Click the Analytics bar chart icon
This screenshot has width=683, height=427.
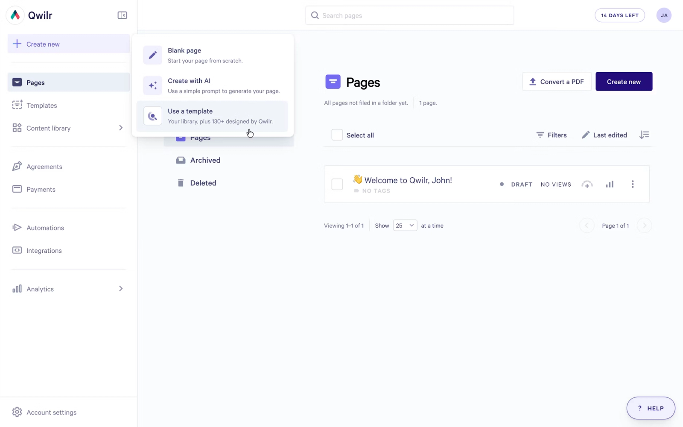coord(17,289)
